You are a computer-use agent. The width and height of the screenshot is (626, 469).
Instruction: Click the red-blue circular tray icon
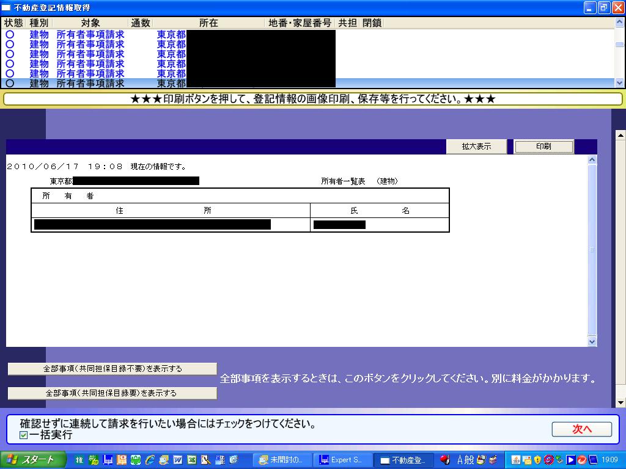tap(548, 460)
